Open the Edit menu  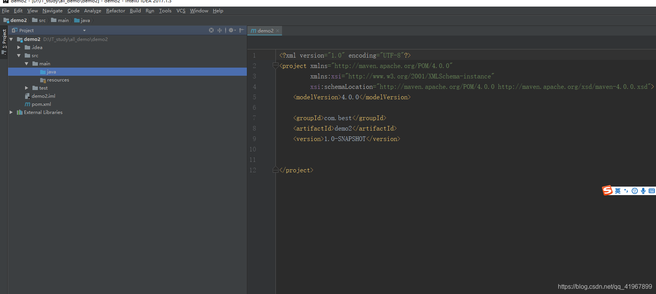click(x=18, y=11)
